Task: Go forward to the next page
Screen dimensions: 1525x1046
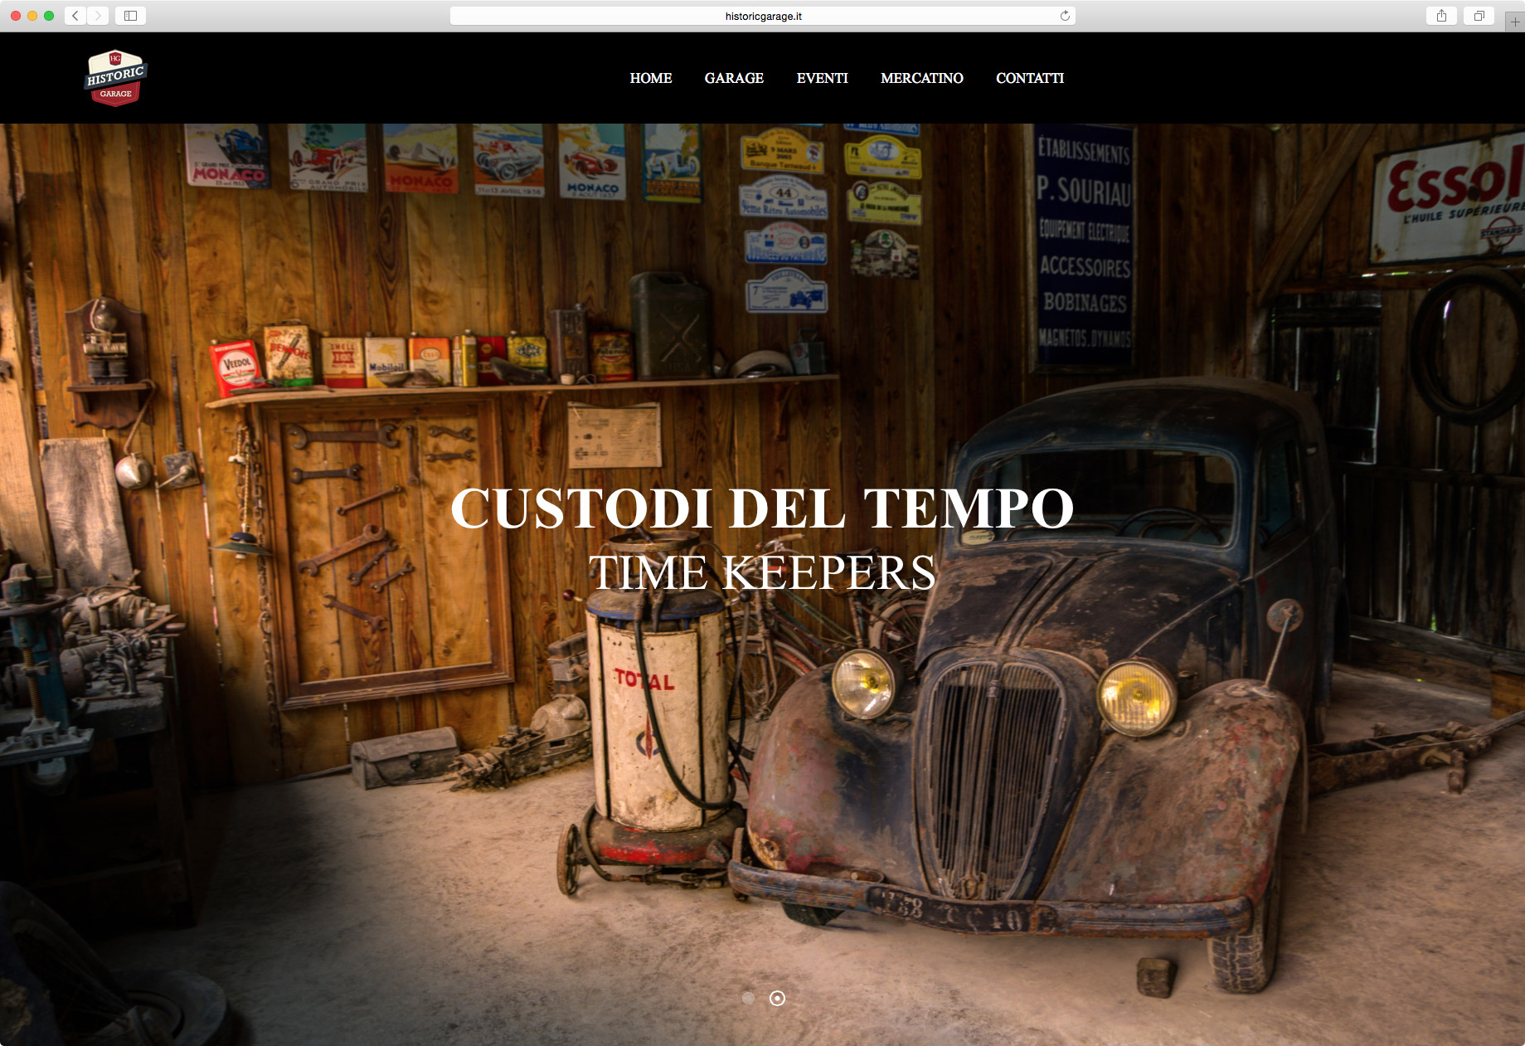Action: [98, 16]
